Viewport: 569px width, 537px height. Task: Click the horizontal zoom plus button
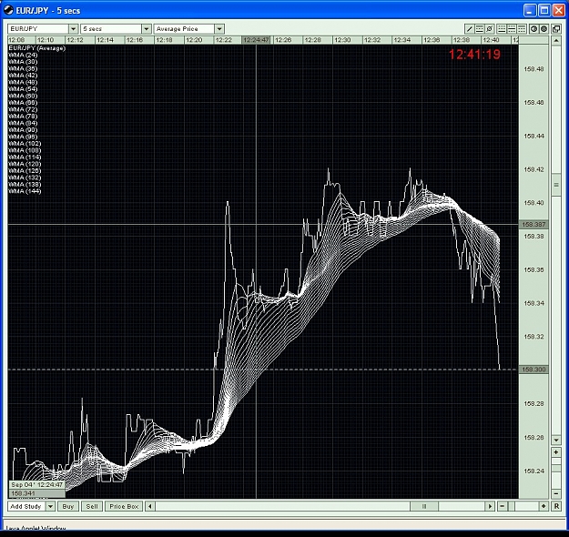tap(544, 506)
